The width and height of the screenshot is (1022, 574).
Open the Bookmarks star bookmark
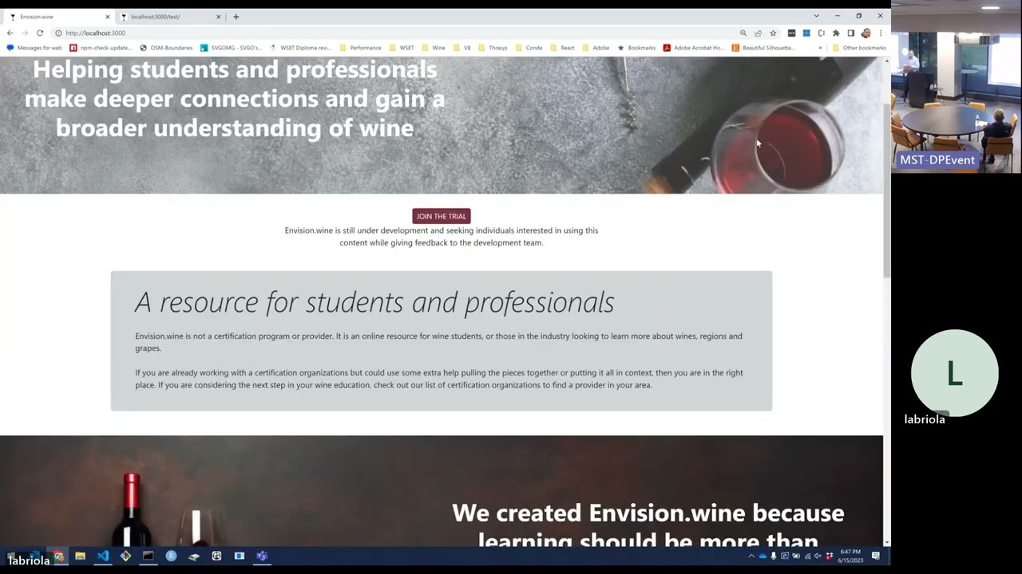pyautogui.click(x=636, y=48)
